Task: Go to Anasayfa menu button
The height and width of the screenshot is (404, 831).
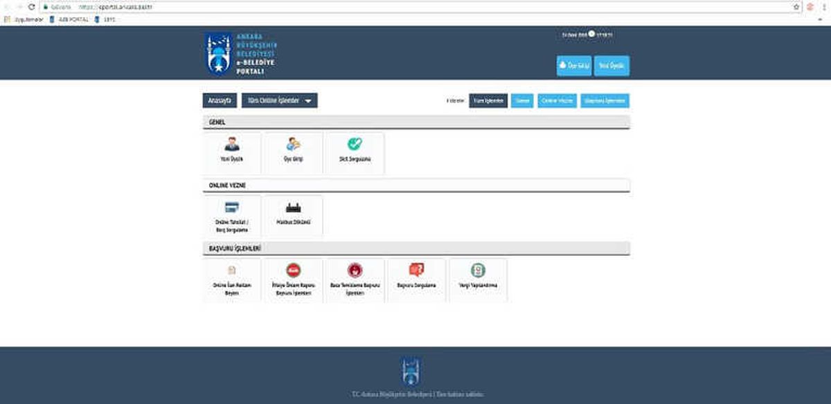Action: tap(220, 101)
